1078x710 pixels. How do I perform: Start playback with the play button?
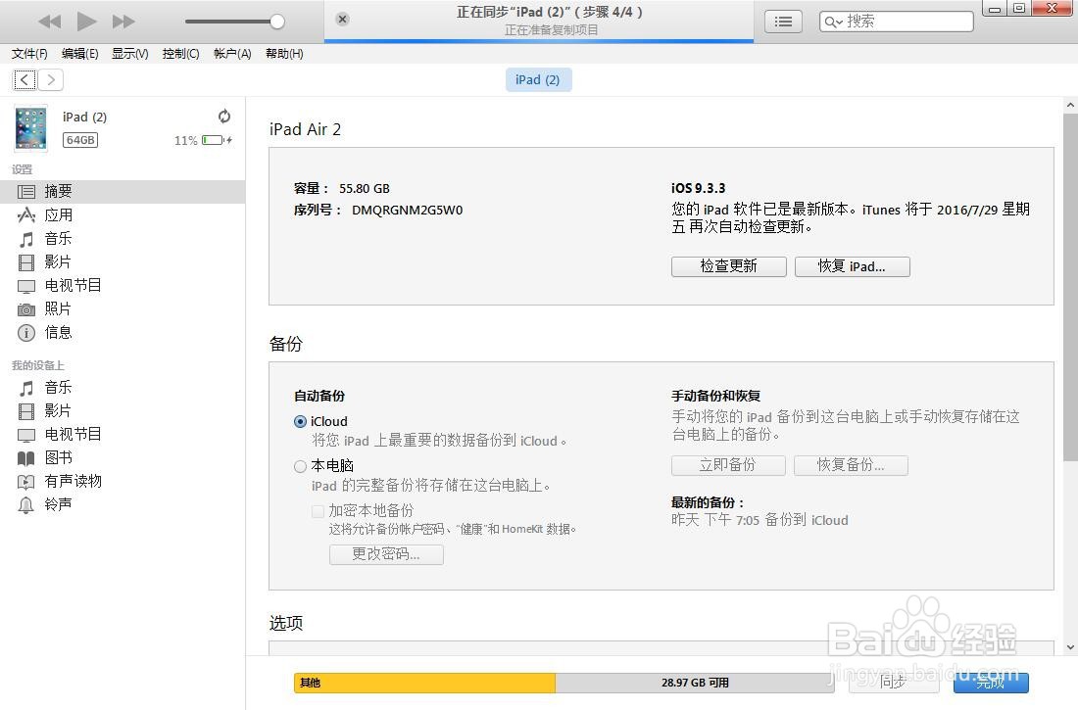click(86, 22)
